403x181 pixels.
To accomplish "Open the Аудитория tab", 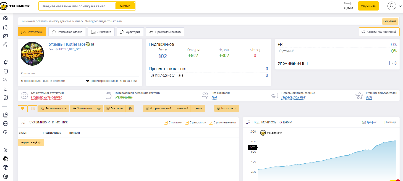I will click(130, 32).
